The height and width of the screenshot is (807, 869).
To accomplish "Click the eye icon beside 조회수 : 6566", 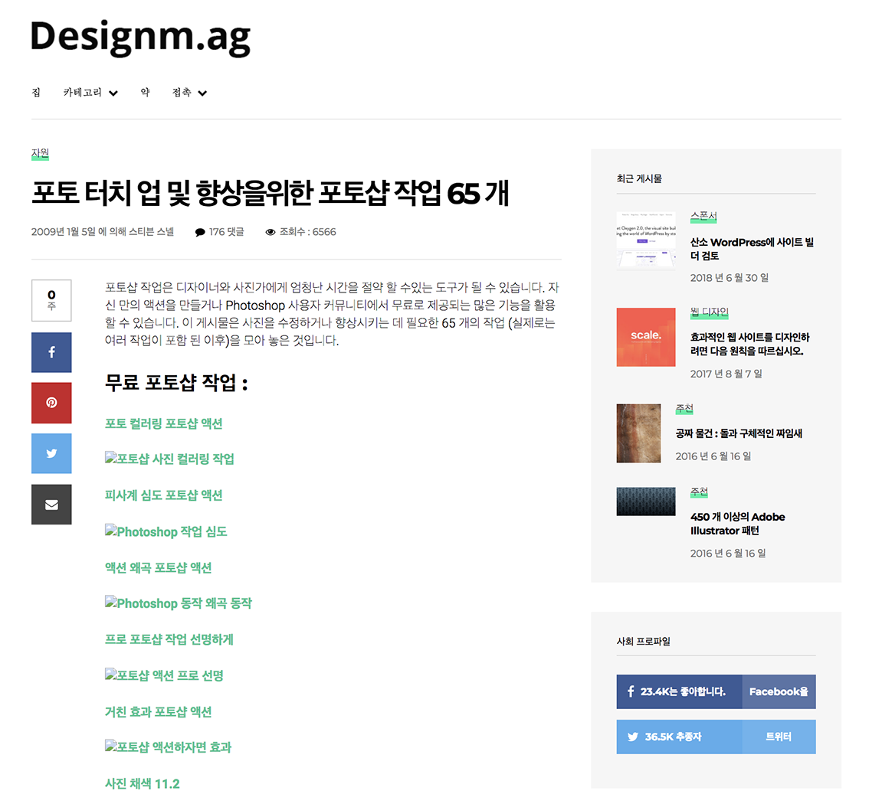I will 271,232.
